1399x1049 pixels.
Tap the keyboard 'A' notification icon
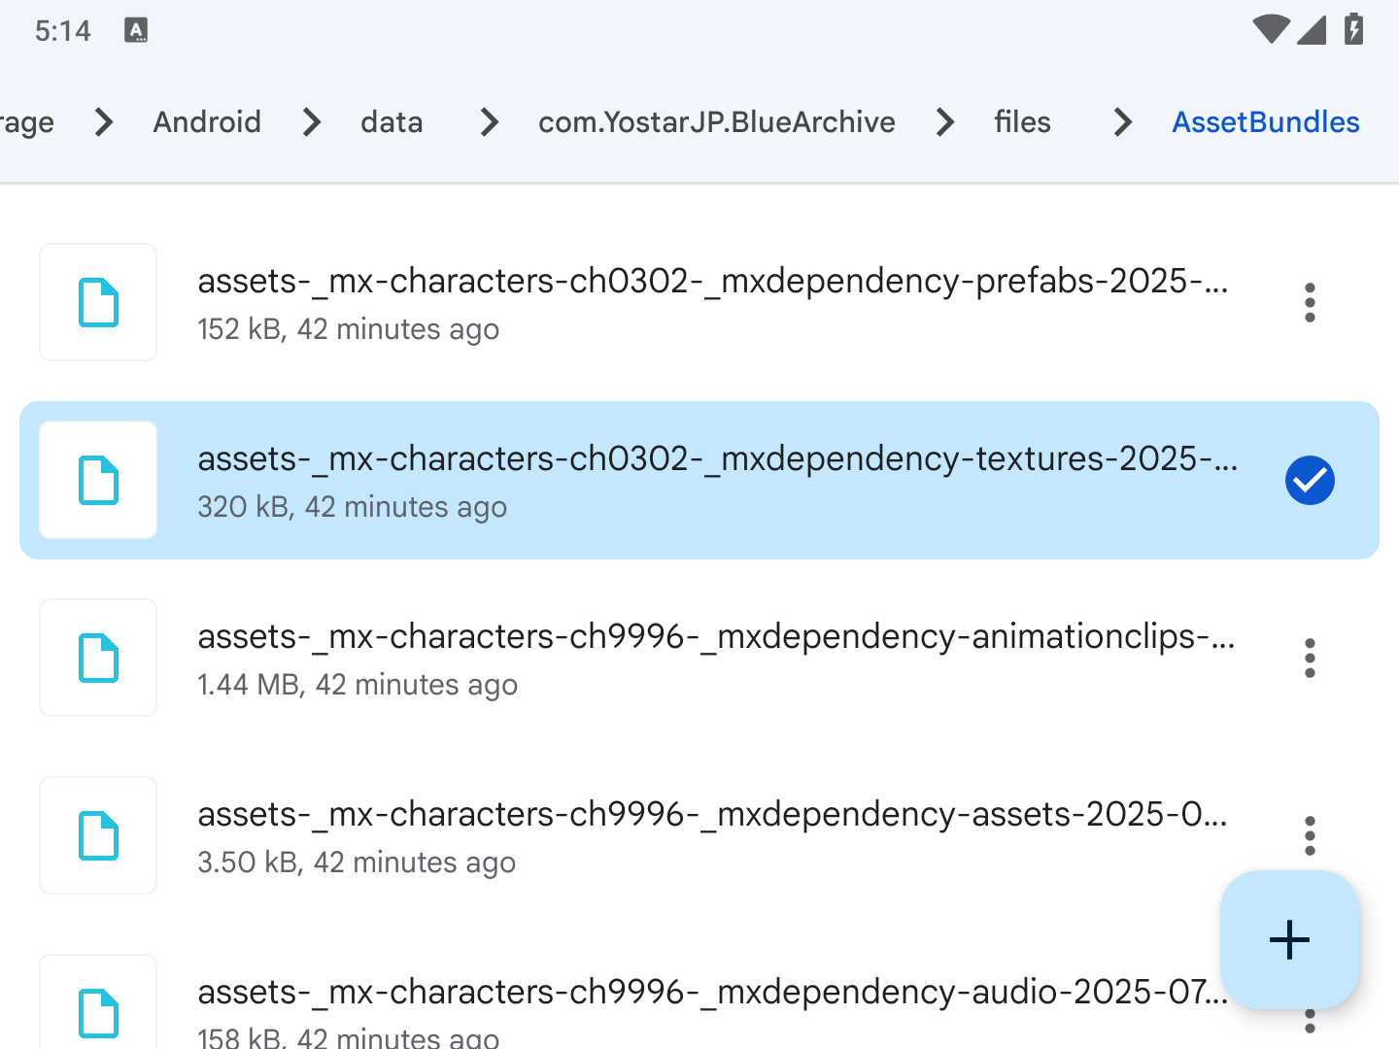tap(136, 30)
